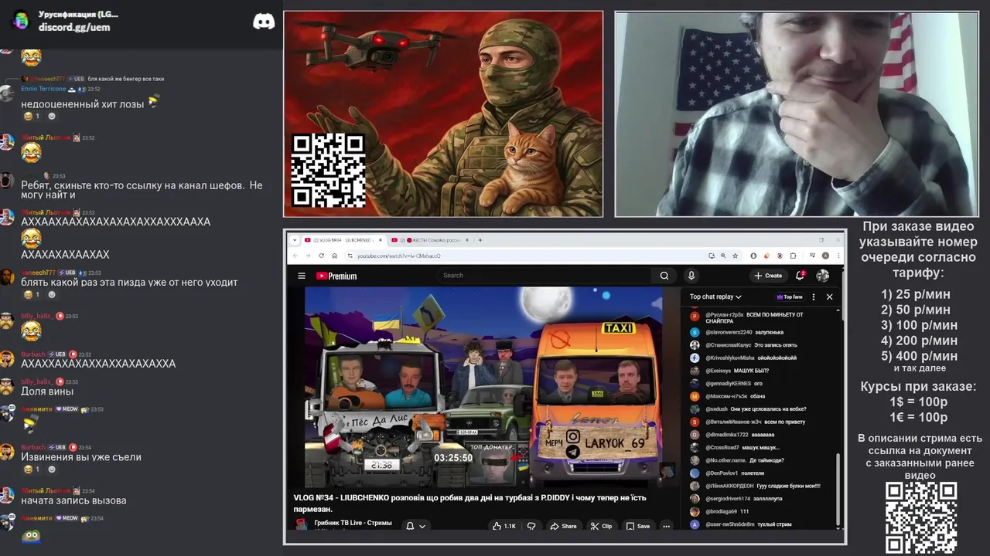
Task: Click the live chat scrollbar
Action: [838, 490]
